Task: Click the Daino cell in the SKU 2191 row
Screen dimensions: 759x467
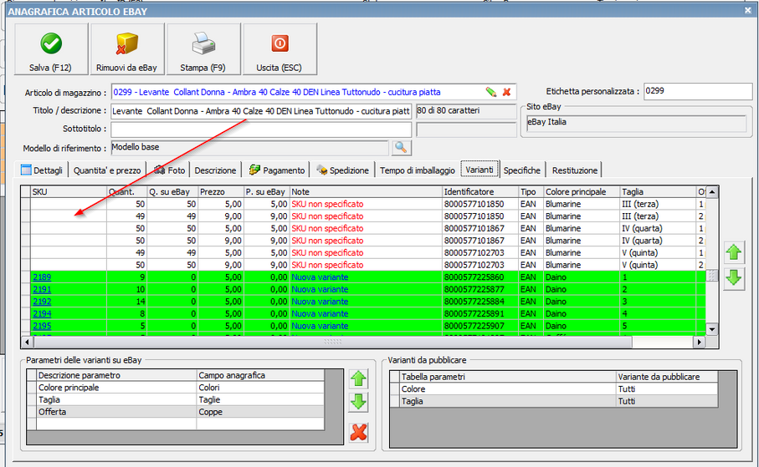Action: [x=582, y=289]
